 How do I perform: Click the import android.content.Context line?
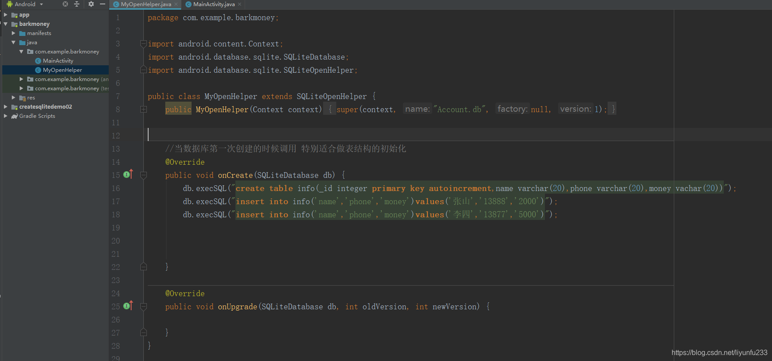click(215, 44)
